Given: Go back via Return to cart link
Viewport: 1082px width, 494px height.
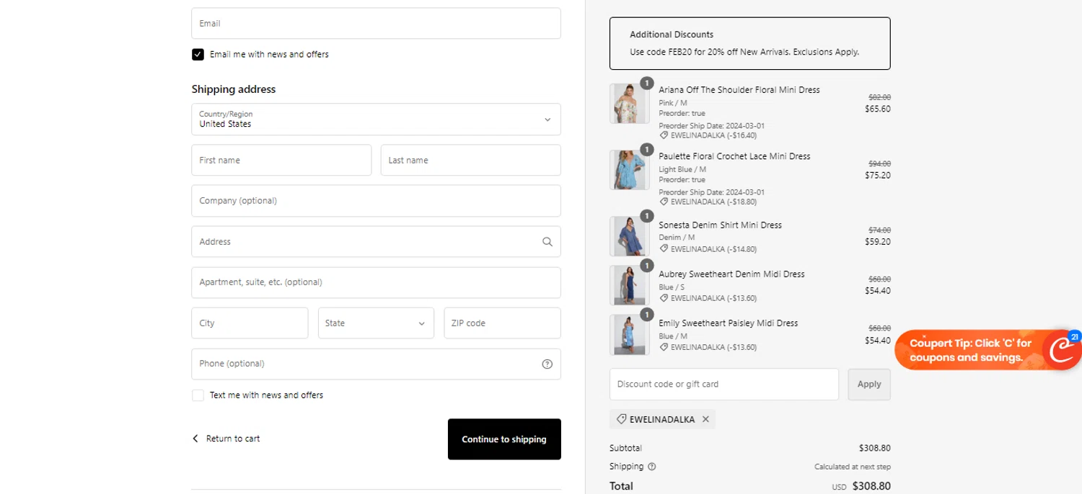Looking at the screenshot, I should [x=232, y=439].
